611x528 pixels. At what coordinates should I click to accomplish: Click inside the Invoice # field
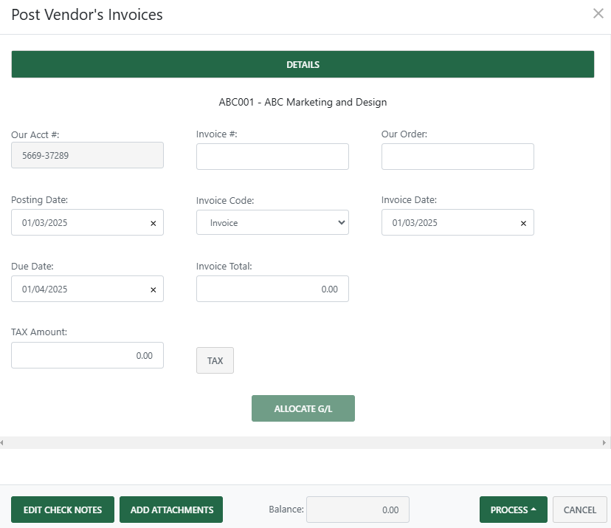[272, 156]
